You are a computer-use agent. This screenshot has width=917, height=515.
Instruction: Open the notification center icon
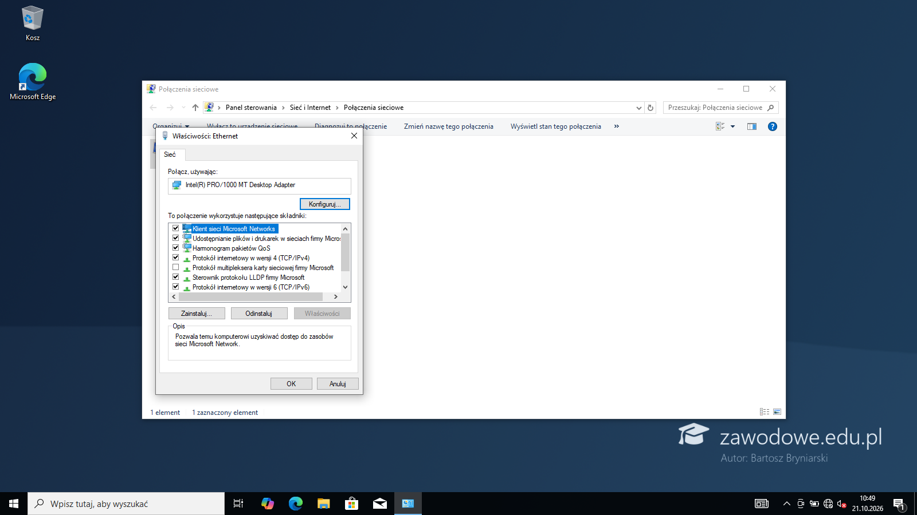(x=899, y=504)
